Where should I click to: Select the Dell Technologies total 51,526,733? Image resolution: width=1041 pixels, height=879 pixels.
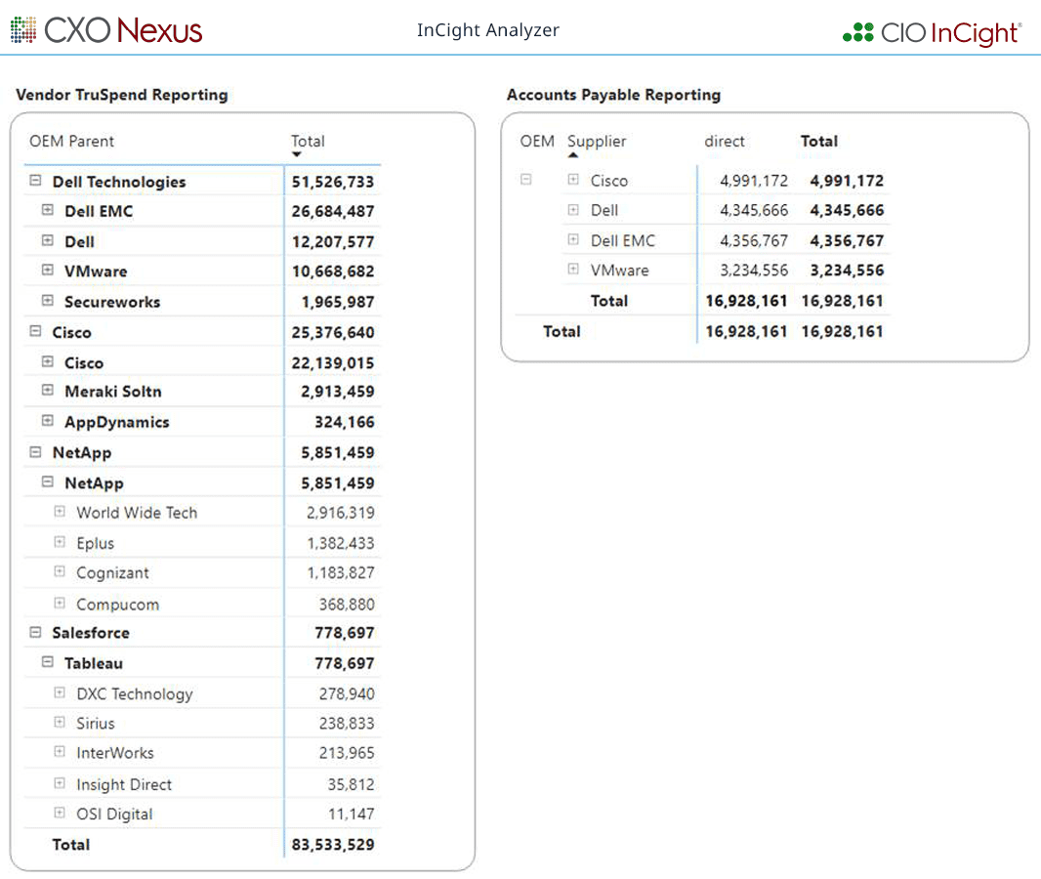(333, 182)
